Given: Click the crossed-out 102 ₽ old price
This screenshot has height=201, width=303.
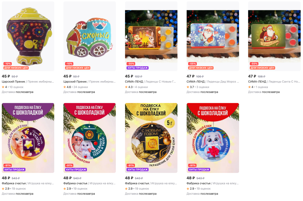Looking at the screenshot, I should 138,76.
